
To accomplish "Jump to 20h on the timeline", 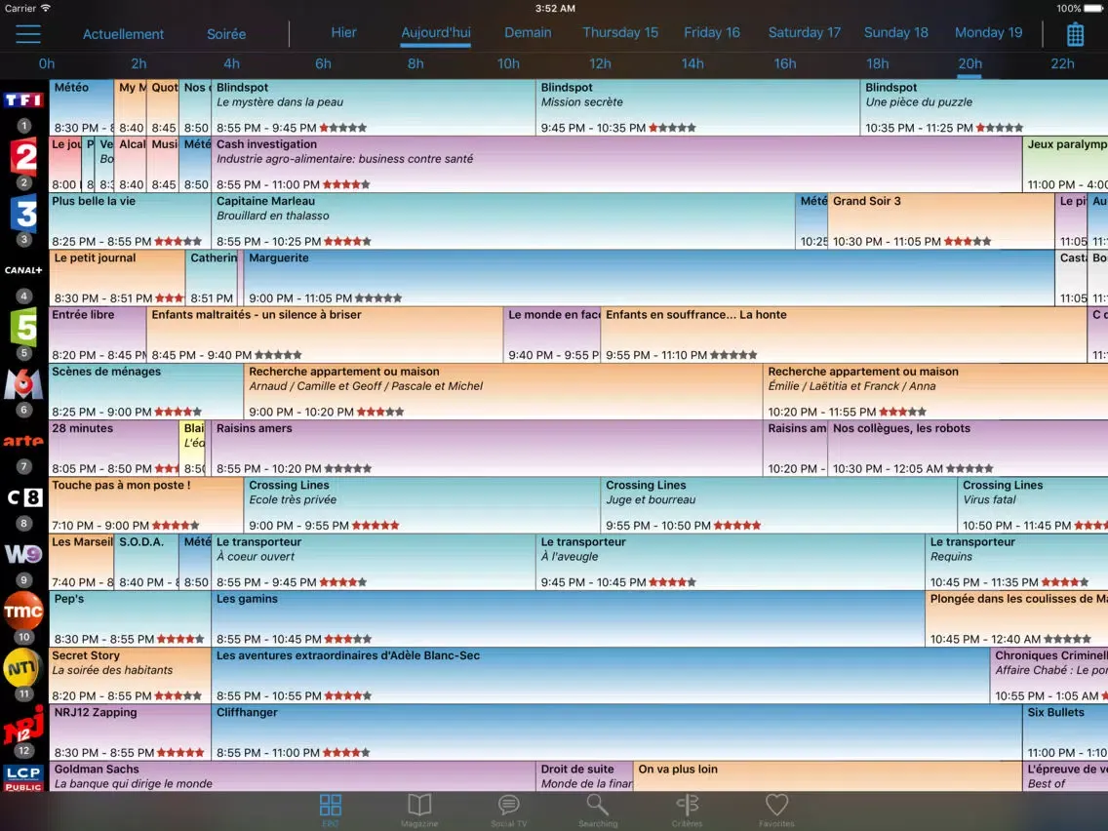I will (x=969, y=63).
